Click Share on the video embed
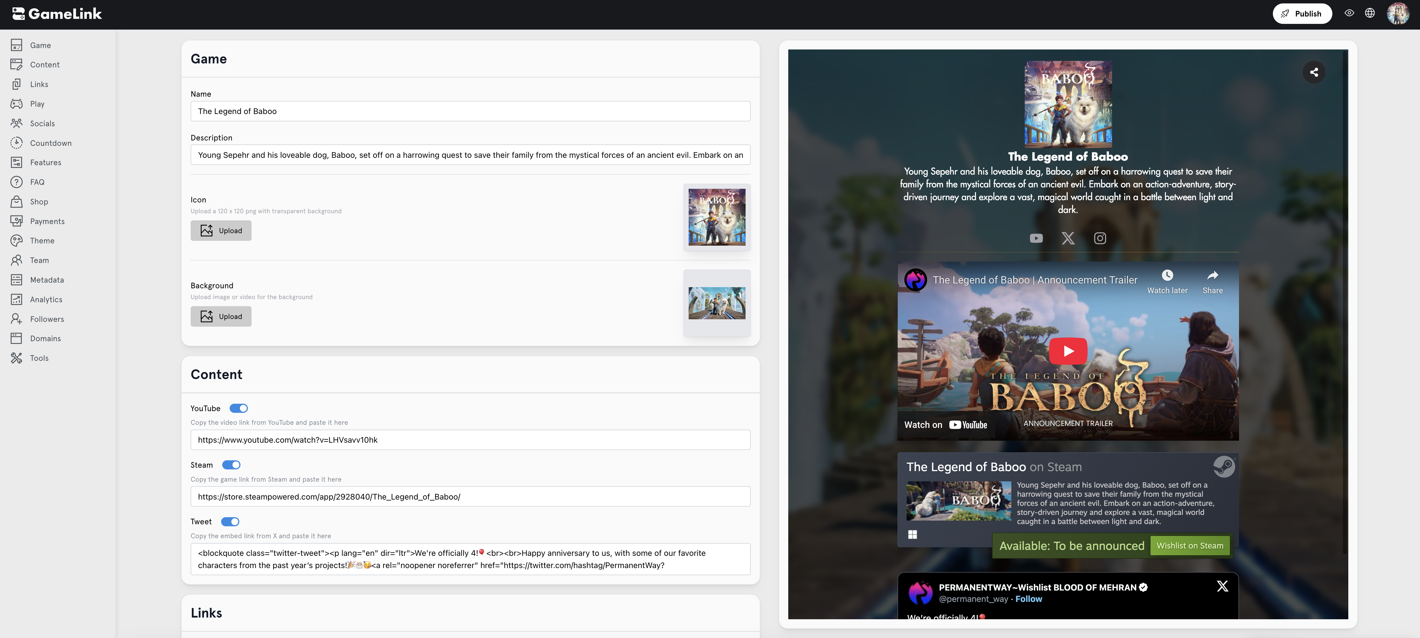 (x=1212, y=281)
